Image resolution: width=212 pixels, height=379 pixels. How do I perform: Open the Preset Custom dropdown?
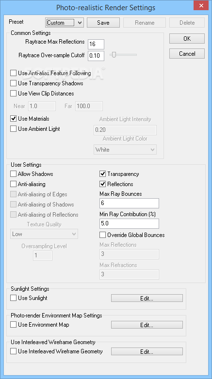(x=65, y=23)
